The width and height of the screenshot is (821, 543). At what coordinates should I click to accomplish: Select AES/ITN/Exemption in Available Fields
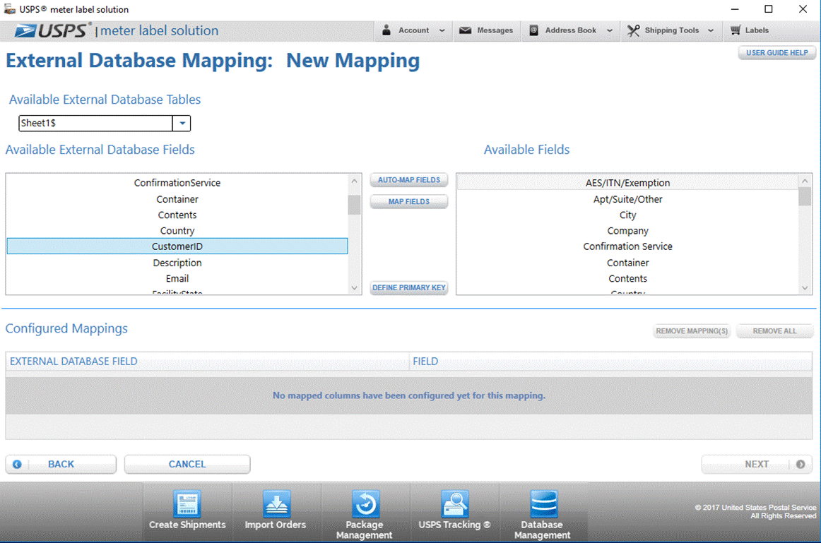(627, 183)
